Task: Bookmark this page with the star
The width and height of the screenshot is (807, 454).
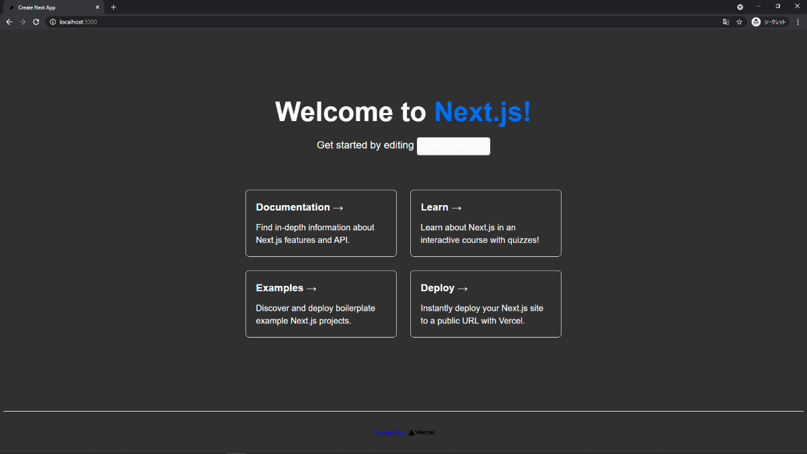Action: tap(739, 22)
